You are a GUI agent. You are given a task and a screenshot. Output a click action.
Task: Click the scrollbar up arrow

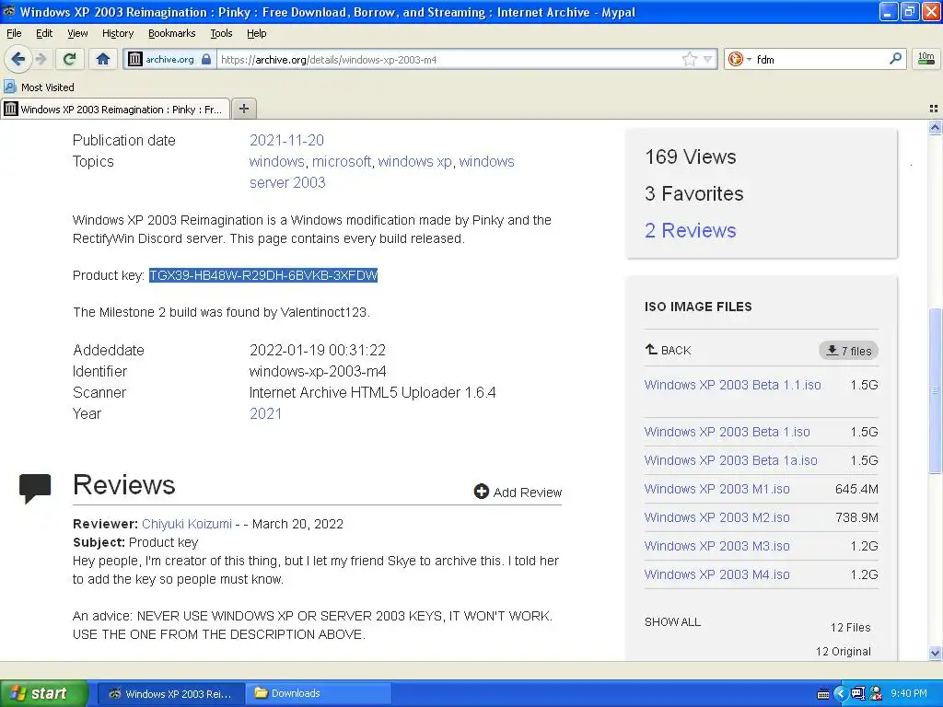(x=935, y=127)
